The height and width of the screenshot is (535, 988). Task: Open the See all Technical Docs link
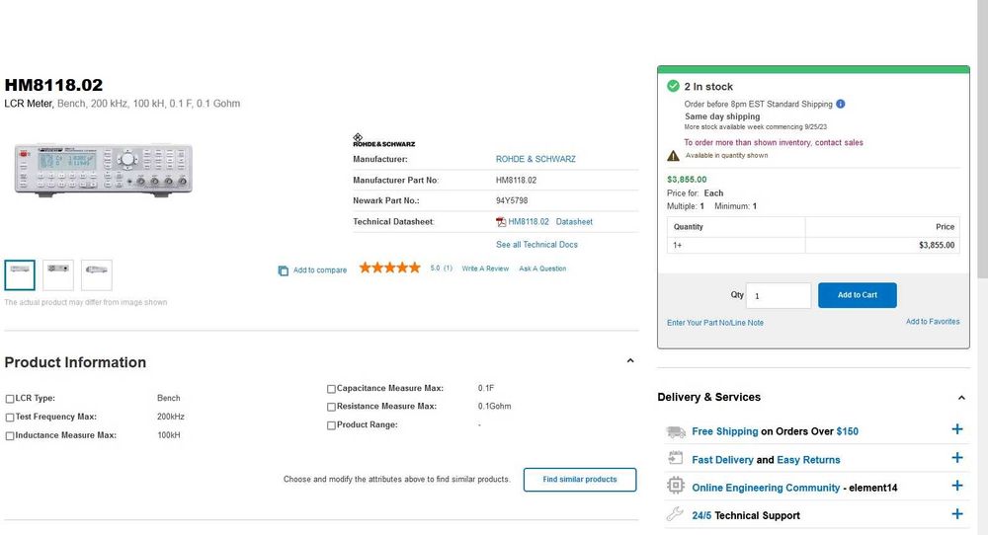point(536,245)
